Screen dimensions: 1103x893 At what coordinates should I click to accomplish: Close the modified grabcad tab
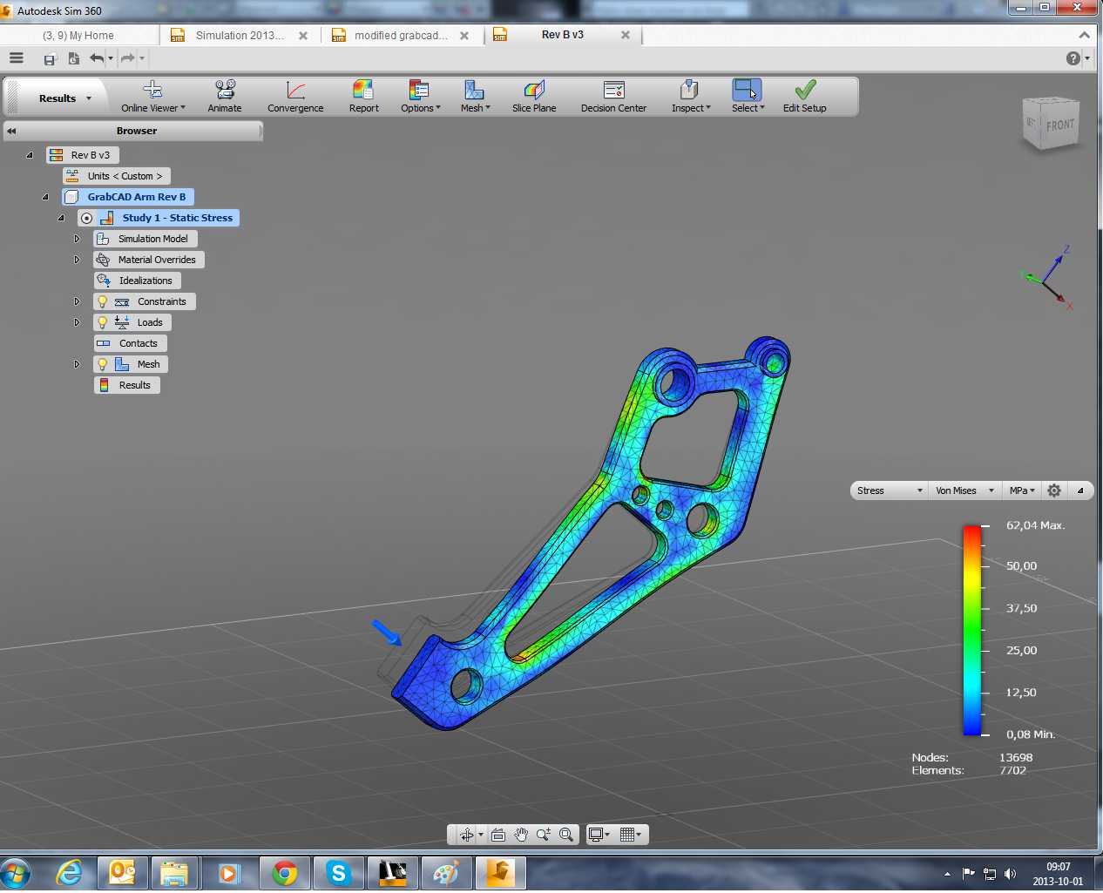[x=464, y=36]
